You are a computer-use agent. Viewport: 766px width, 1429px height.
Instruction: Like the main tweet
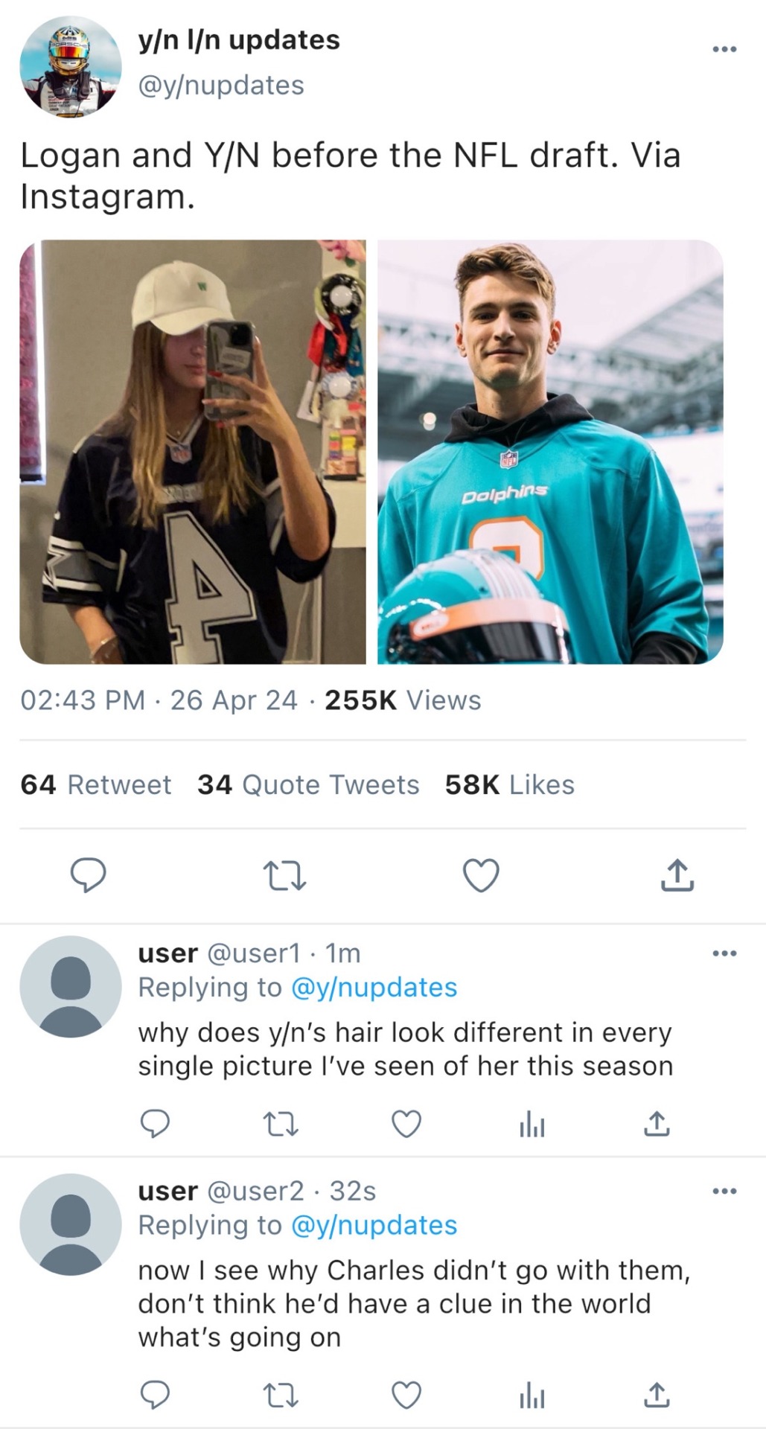click(481, 875)
